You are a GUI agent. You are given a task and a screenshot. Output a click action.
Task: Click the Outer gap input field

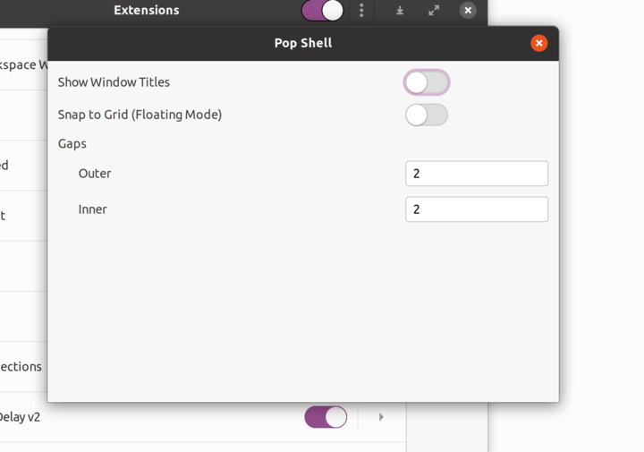476,174
